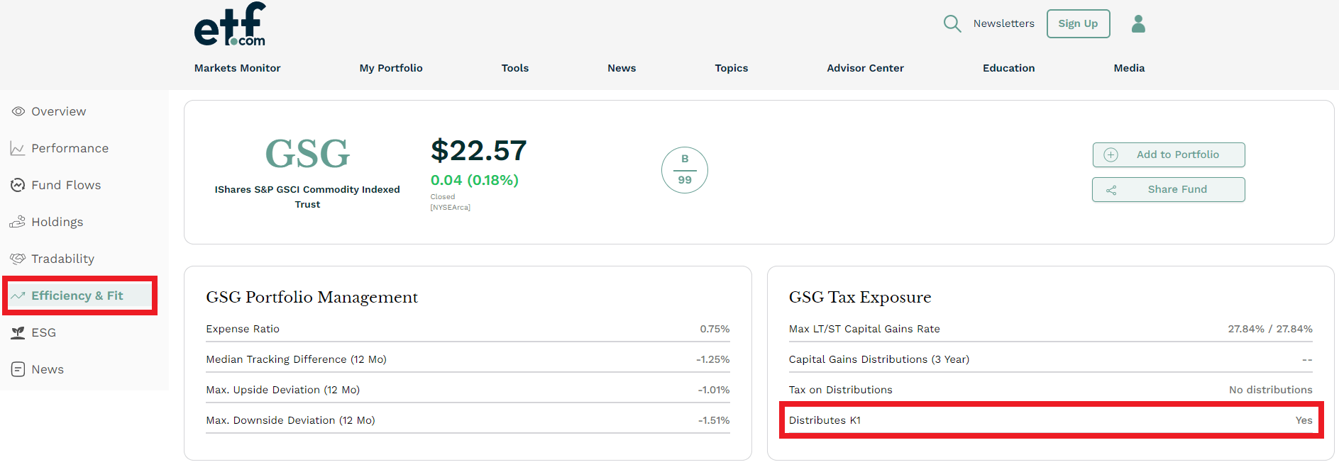Open the Education menu

pos(1009,68)
